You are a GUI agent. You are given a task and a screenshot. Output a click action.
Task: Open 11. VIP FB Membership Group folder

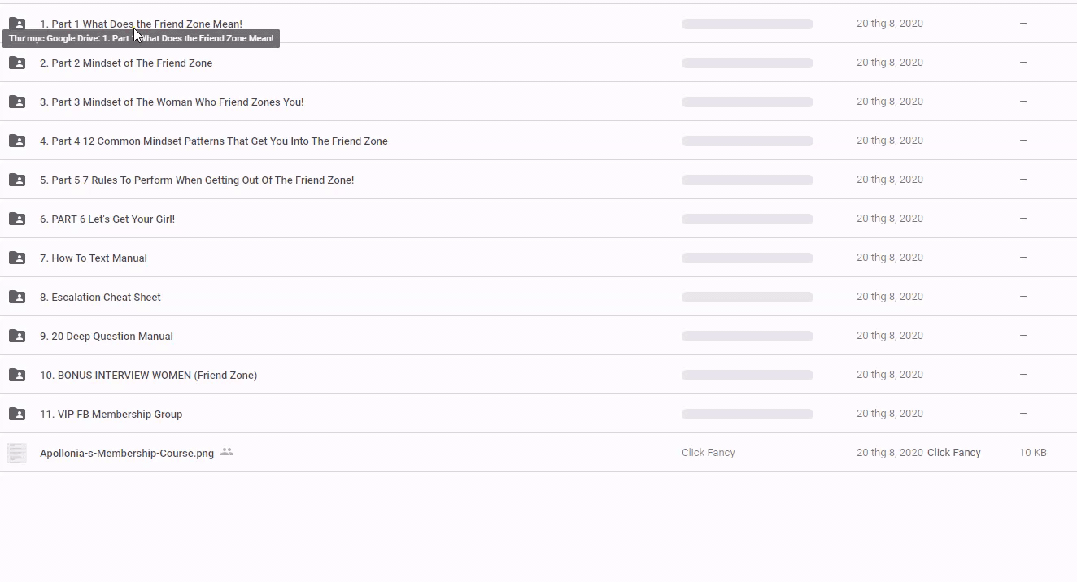111,414
